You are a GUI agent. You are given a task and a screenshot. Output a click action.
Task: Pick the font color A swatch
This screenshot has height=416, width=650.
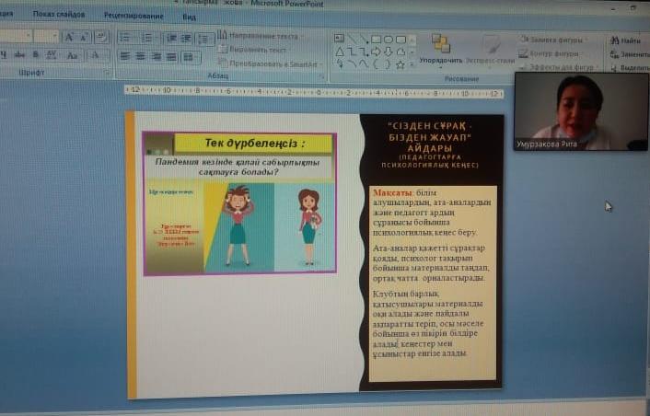(x=96, y=55)
